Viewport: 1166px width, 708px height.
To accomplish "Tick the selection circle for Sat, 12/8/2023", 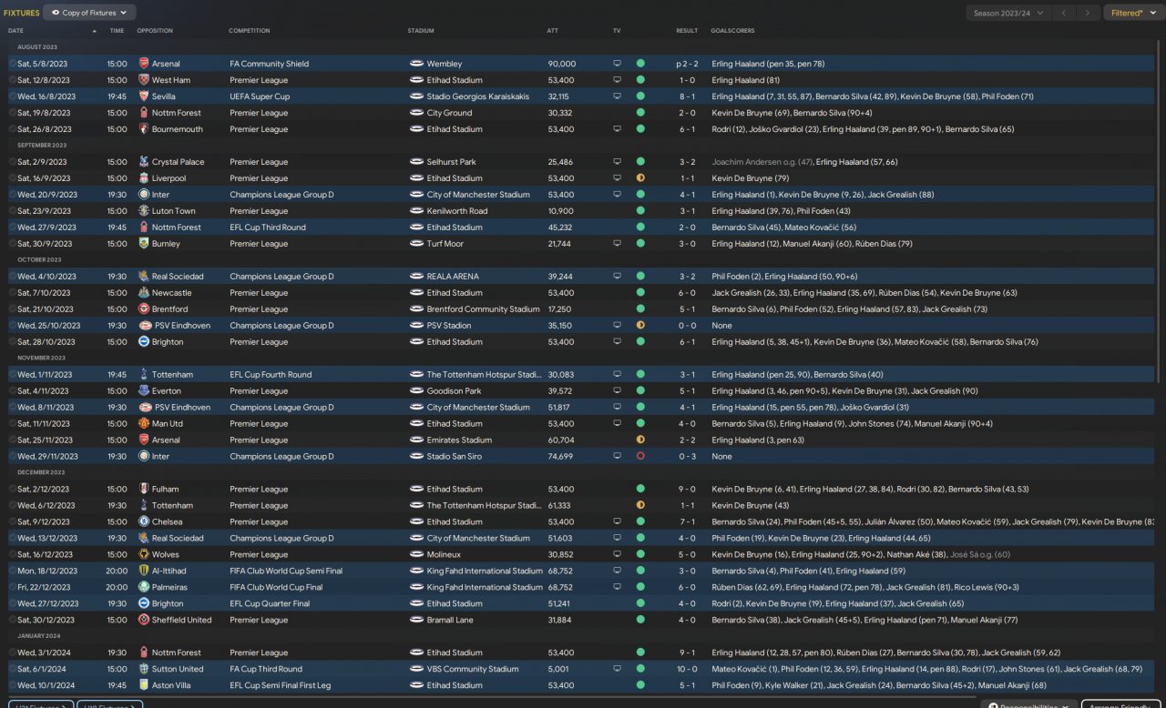I will click(12, 80).
